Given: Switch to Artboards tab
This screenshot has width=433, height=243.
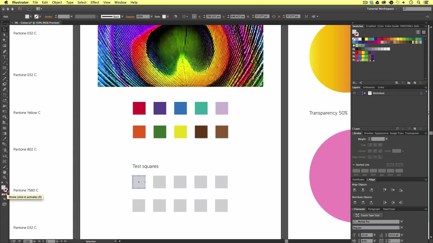Looking at the screenshot, I should click(x=369, y=87).
